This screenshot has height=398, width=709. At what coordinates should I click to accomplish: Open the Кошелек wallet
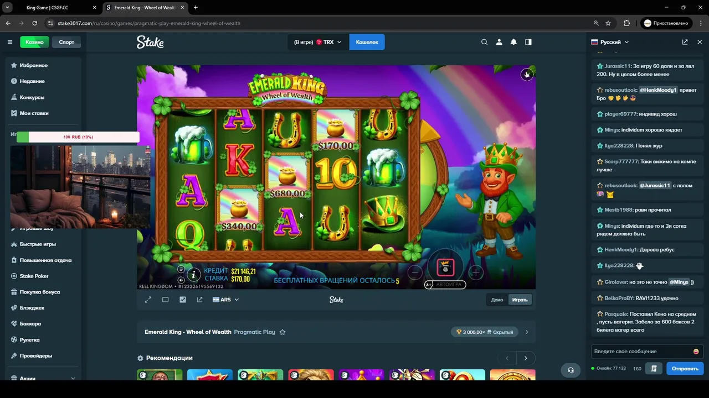click(367, 42)
